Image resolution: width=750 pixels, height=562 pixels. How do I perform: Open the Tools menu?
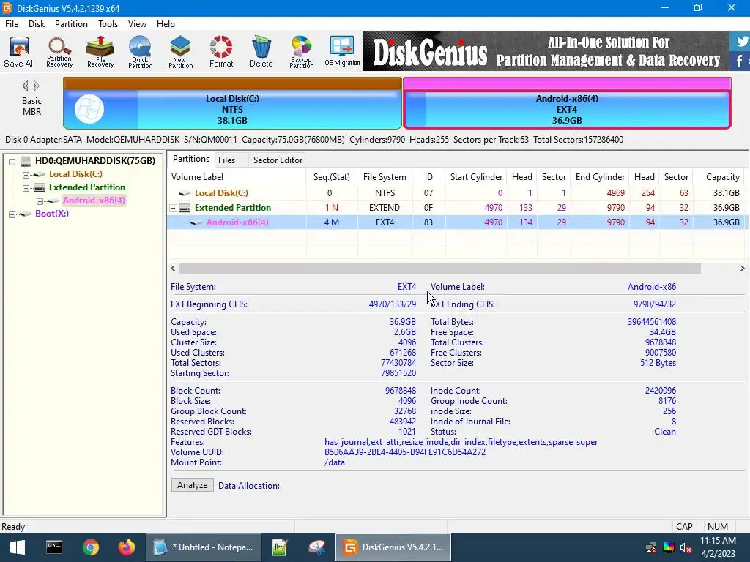click(108, 24)
